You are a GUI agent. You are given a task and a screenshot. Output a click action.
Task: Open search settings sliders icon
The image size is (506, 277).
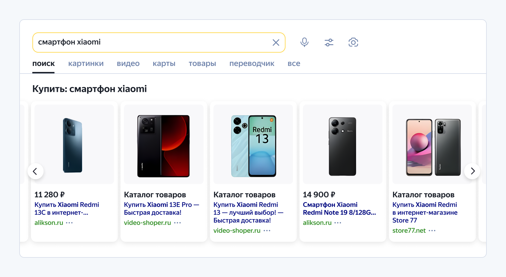tap(329, 42)
